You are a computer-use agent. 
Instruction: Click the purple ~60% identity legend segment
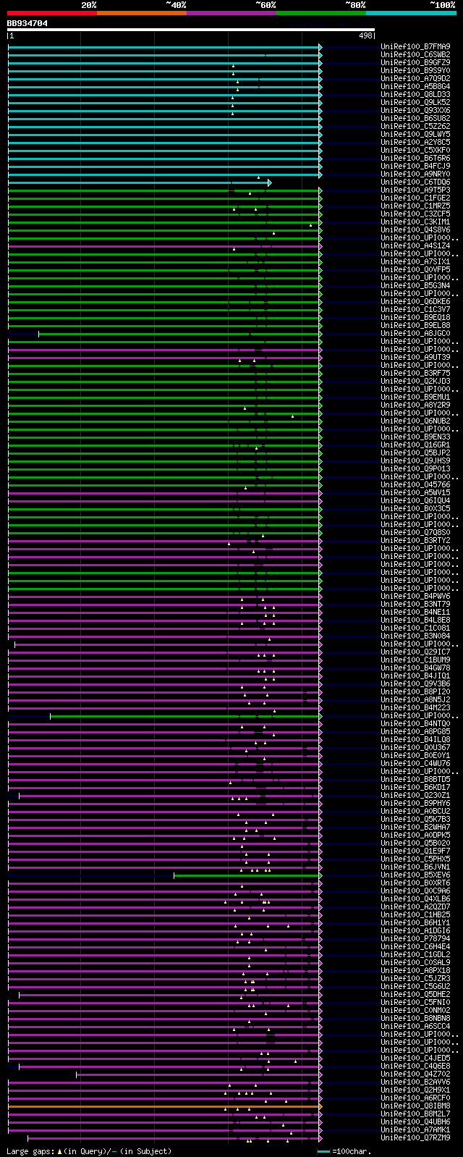point(231,13)
